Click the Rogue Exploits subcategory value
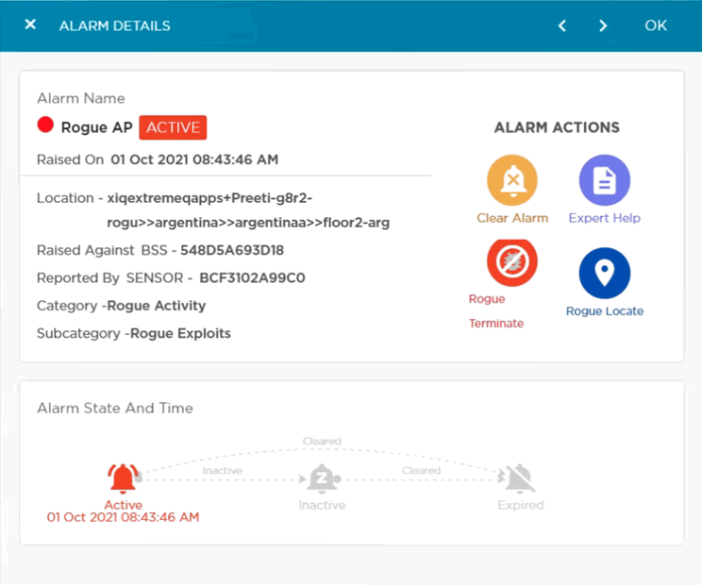The width and height of the screenshot is (702, 585). point(180,333)
